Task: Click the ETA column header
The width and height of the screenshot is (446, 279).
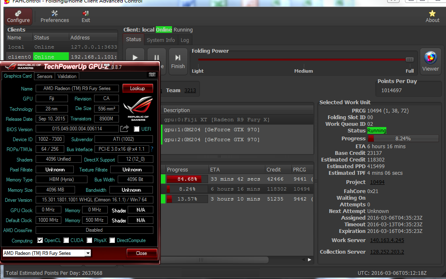Action: [x=237, y=169]
